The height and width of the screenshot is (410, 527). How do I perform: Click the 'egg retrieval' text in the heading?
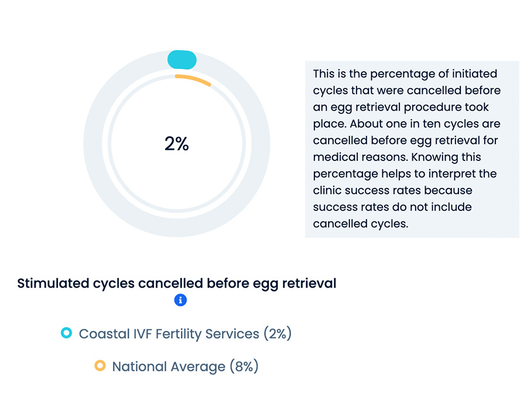pyautogui.click(x=295, y=284)
